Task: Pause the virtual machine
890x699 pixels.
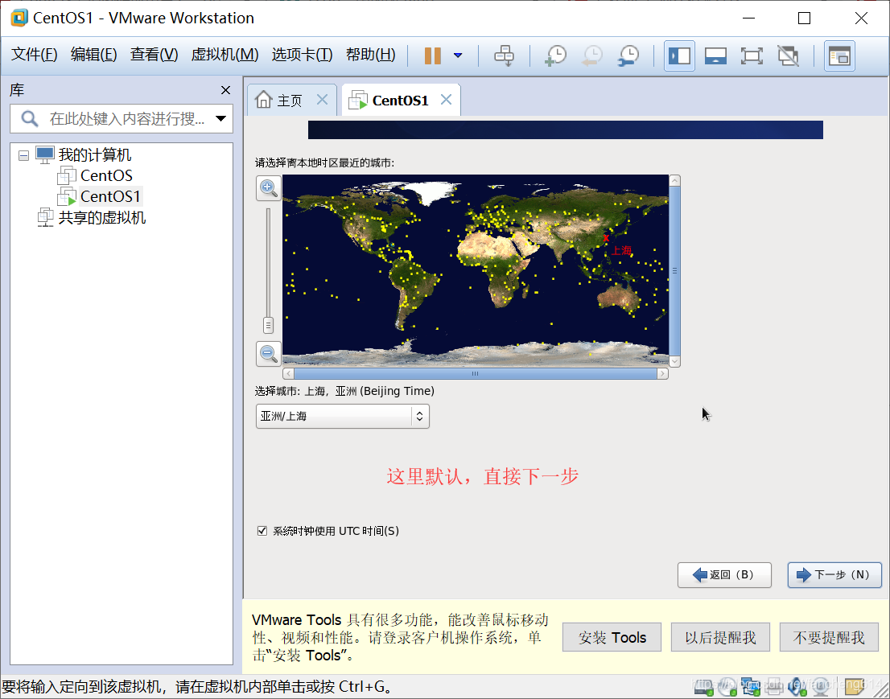Action: (432, 56)
